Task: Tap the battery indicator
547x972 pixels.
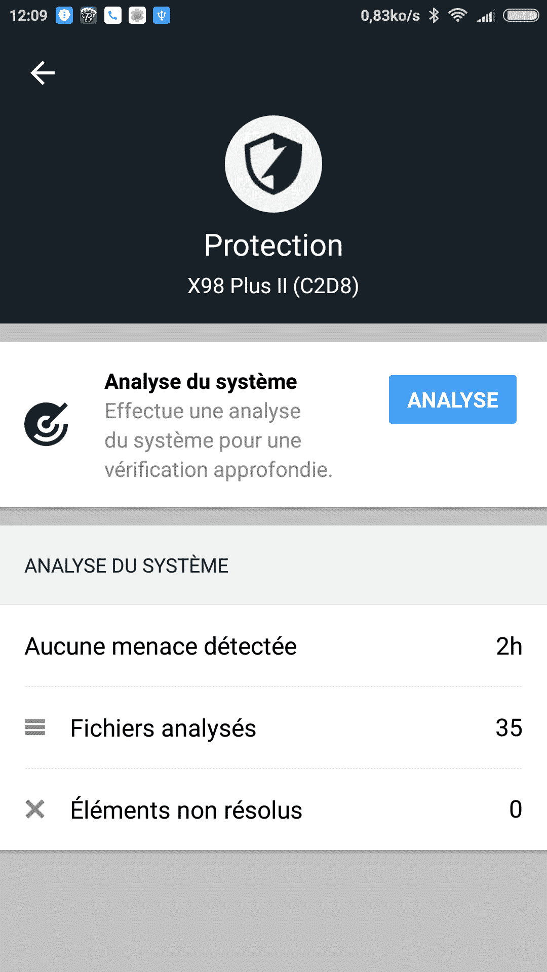Action: pyautogui.click(x=521, y=16)
